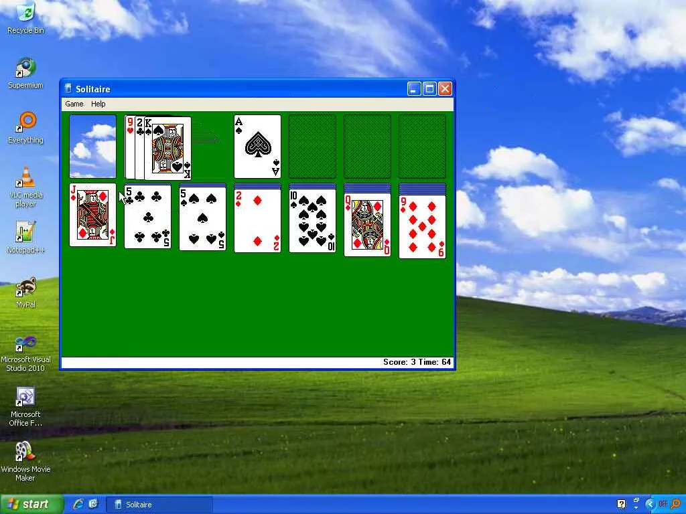
Task: Select the Windows Movie Maker shortcut
Action: click(26, 462)
